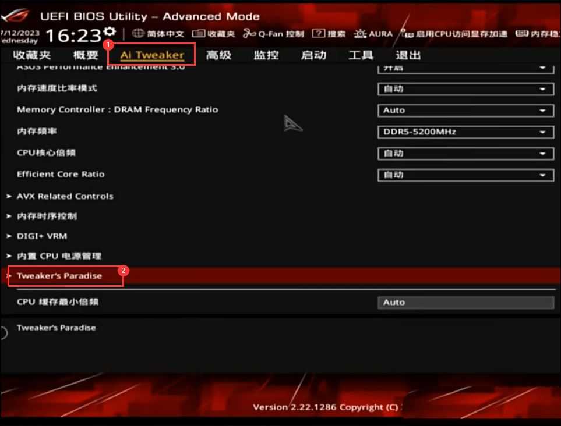Click the CPU 缓存最小倍频 Auto field
Image resolution: width=561 pixels, height=426 pixels.
point(465,303)
